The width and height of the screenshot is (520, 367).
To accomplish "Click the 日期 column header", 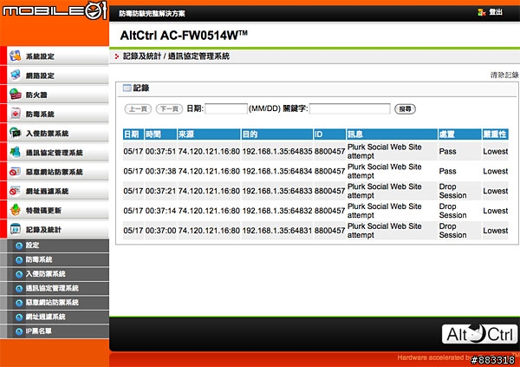I will click(x=133, y=134).
